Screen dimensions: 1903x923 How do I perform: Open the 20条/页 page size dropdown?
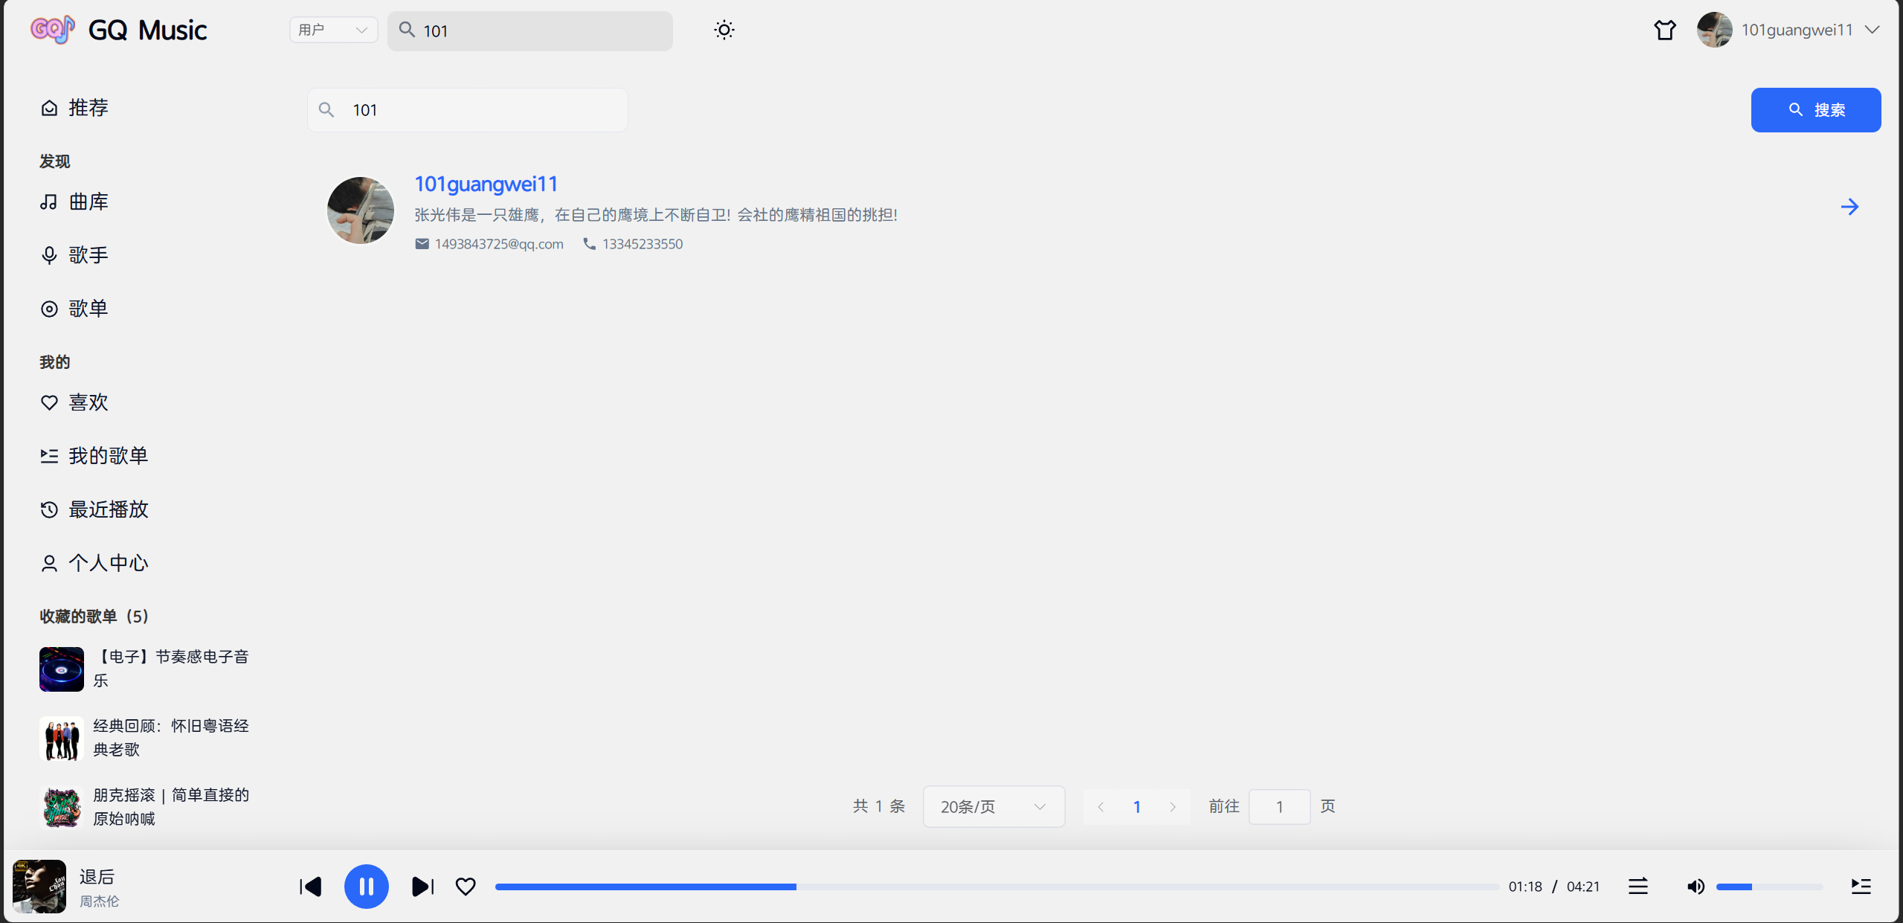[993, 806]
